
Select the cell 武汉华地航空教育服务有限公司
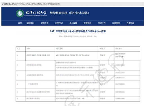click(x=40, y=56)
